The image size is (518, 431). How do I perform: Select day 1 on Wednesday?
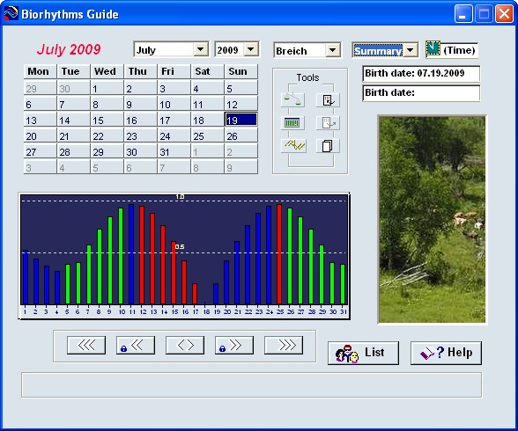[x=107, y=88]
